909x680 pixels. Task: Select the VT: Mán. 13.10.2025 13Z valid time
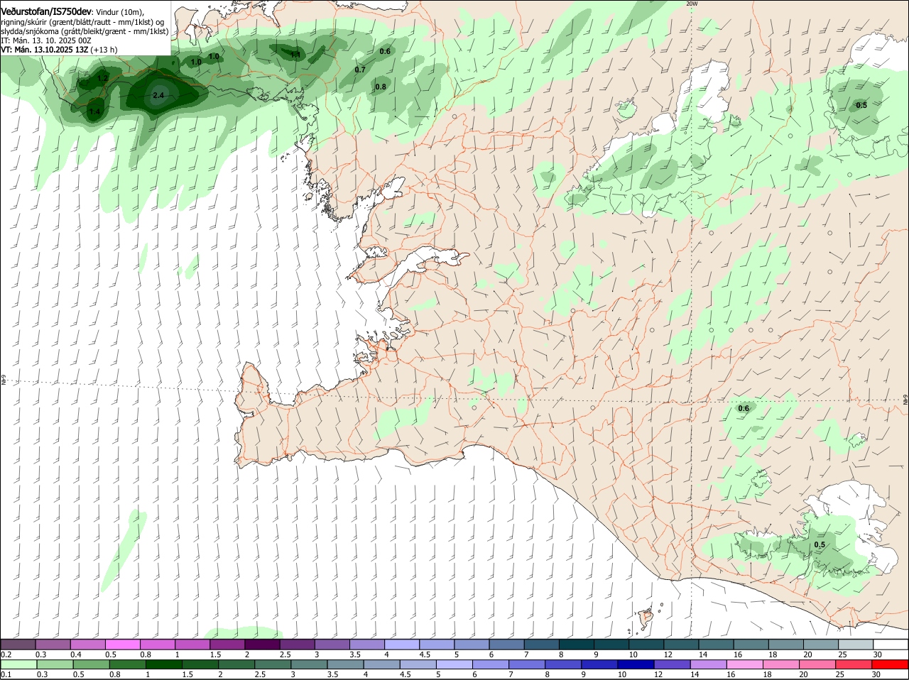tap(45, 50)
